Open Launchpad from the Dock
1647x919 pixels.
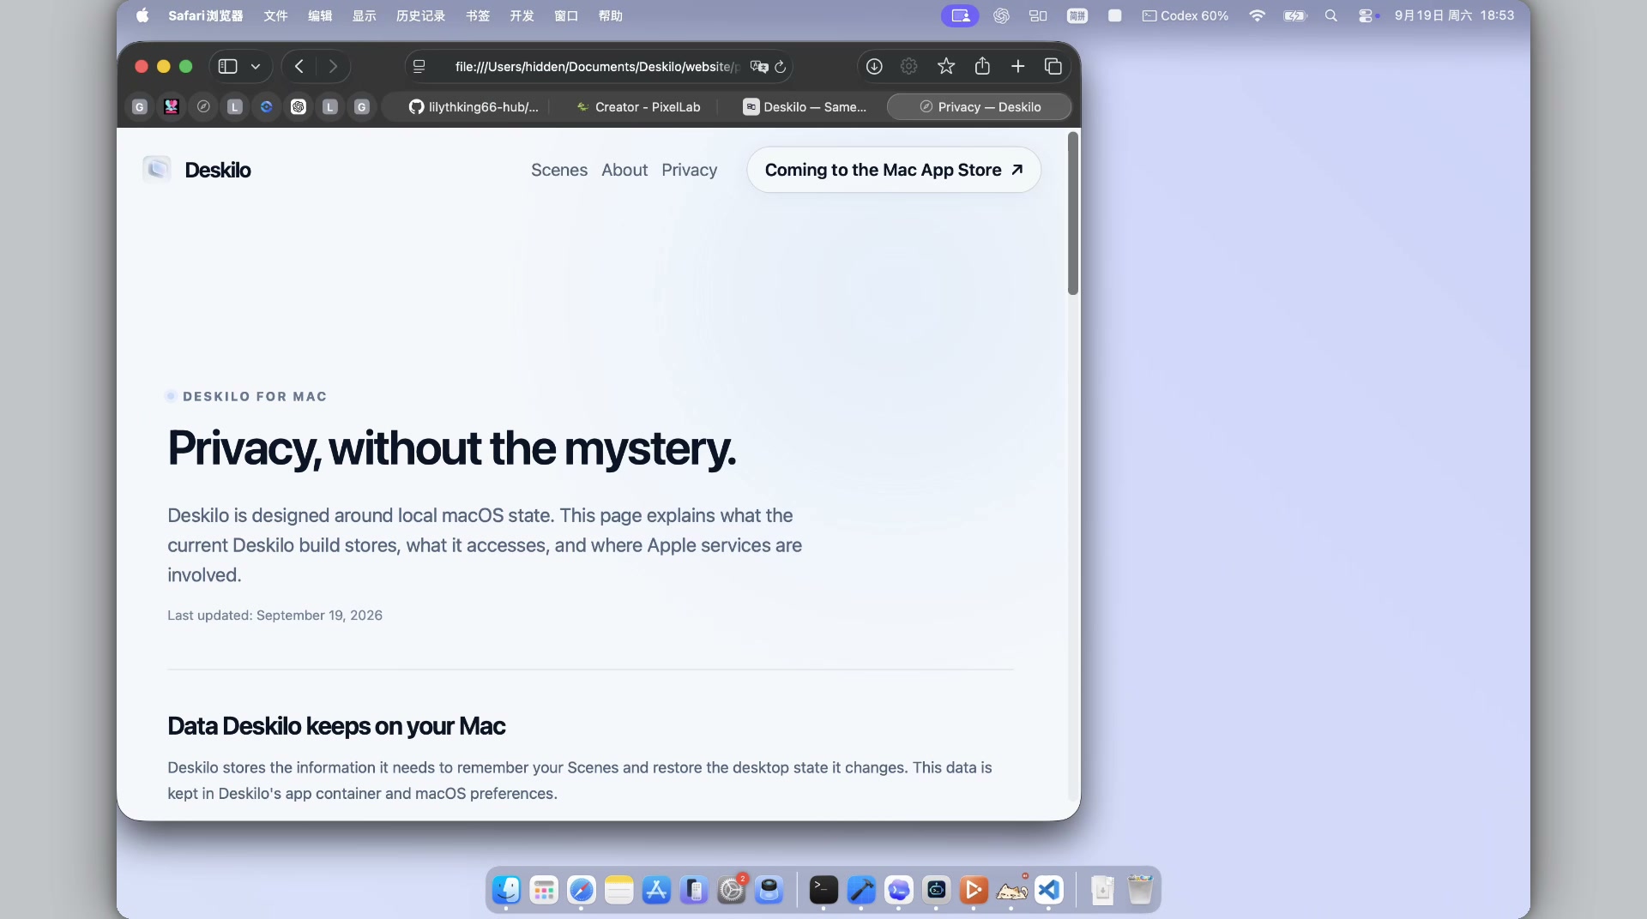point(544,890)
